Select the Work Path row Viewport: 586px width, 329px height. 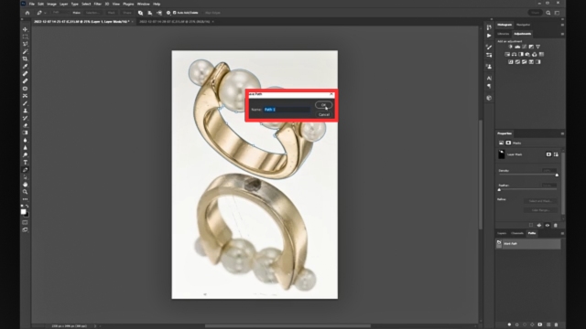(528, 244)
